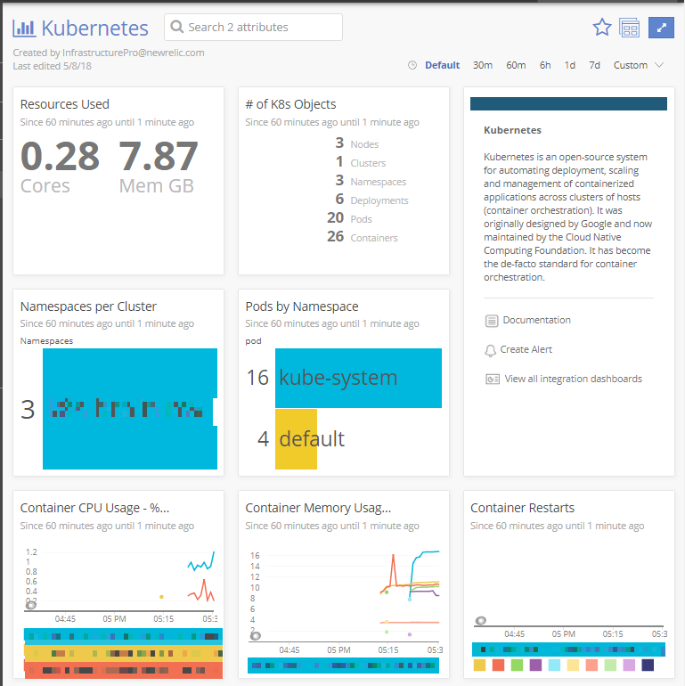Favorite the dashboard with the star icon
The image size is (685, 686).
(x=602, y=28)
